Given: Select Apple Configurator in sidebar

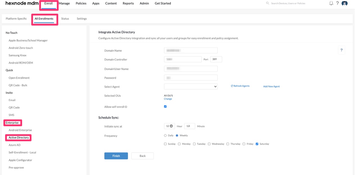Looking at the screenshot, I should (20, 160).
